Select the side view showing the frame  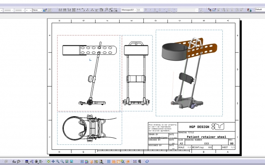[x=137, y=73]
